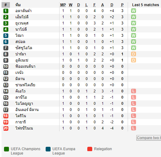Click the # rank column header
The height and width of the screenshot is (157, 161).
pos(6,5)
